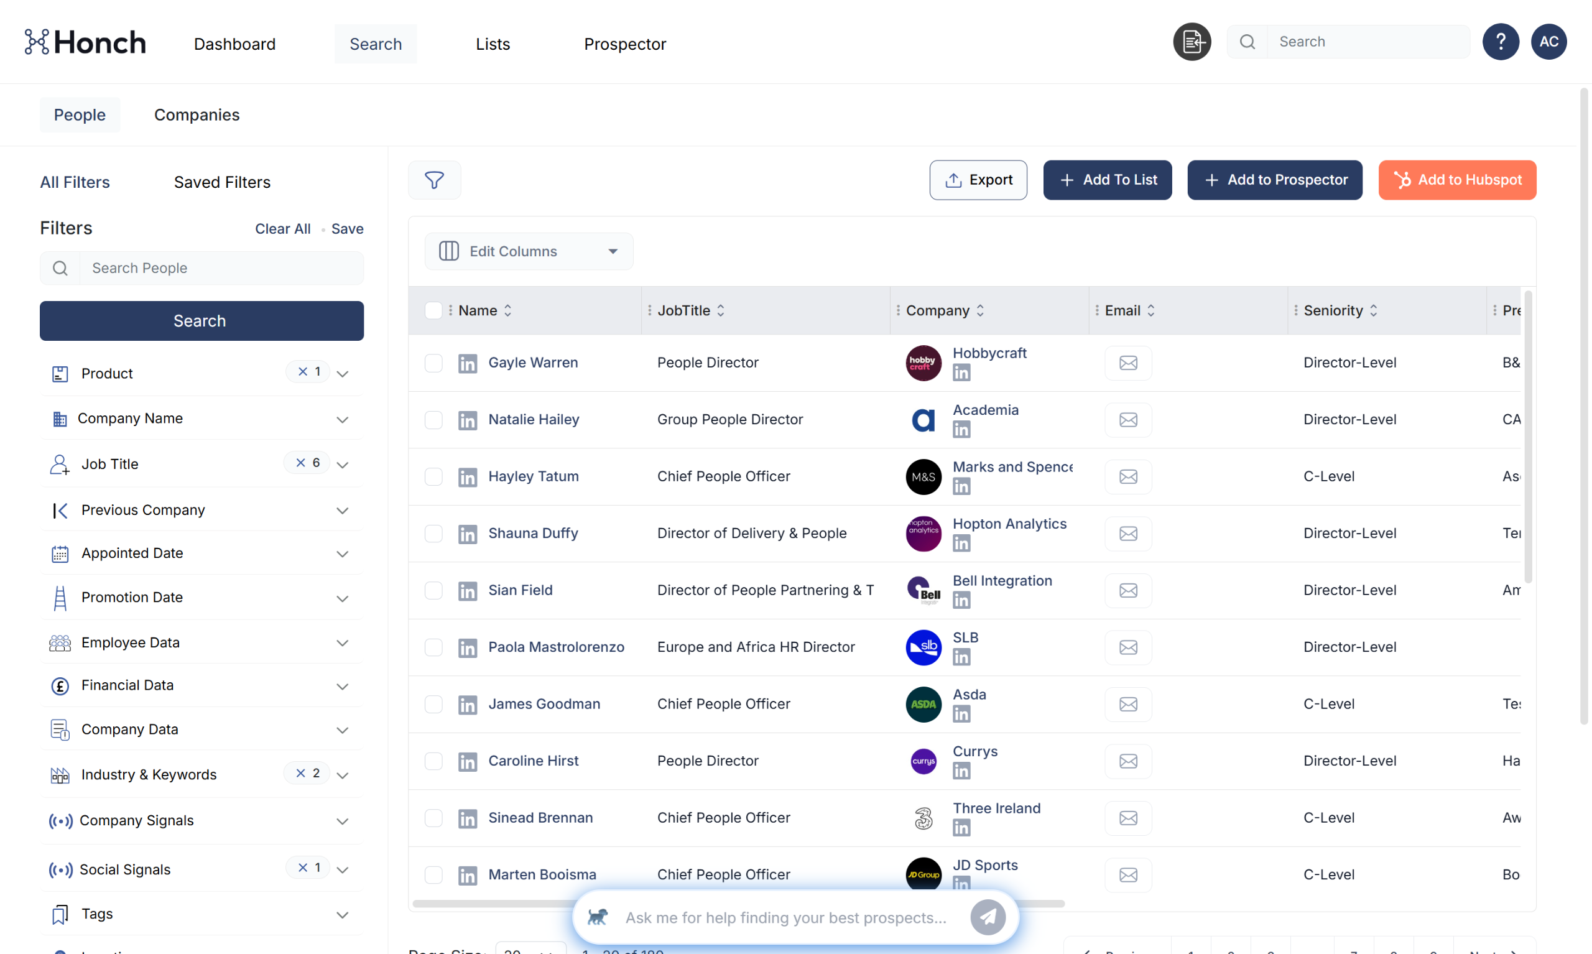Click email envelope icon for Hayley Tatum
Screen dimensions: 1592x954
(1128, 476)
